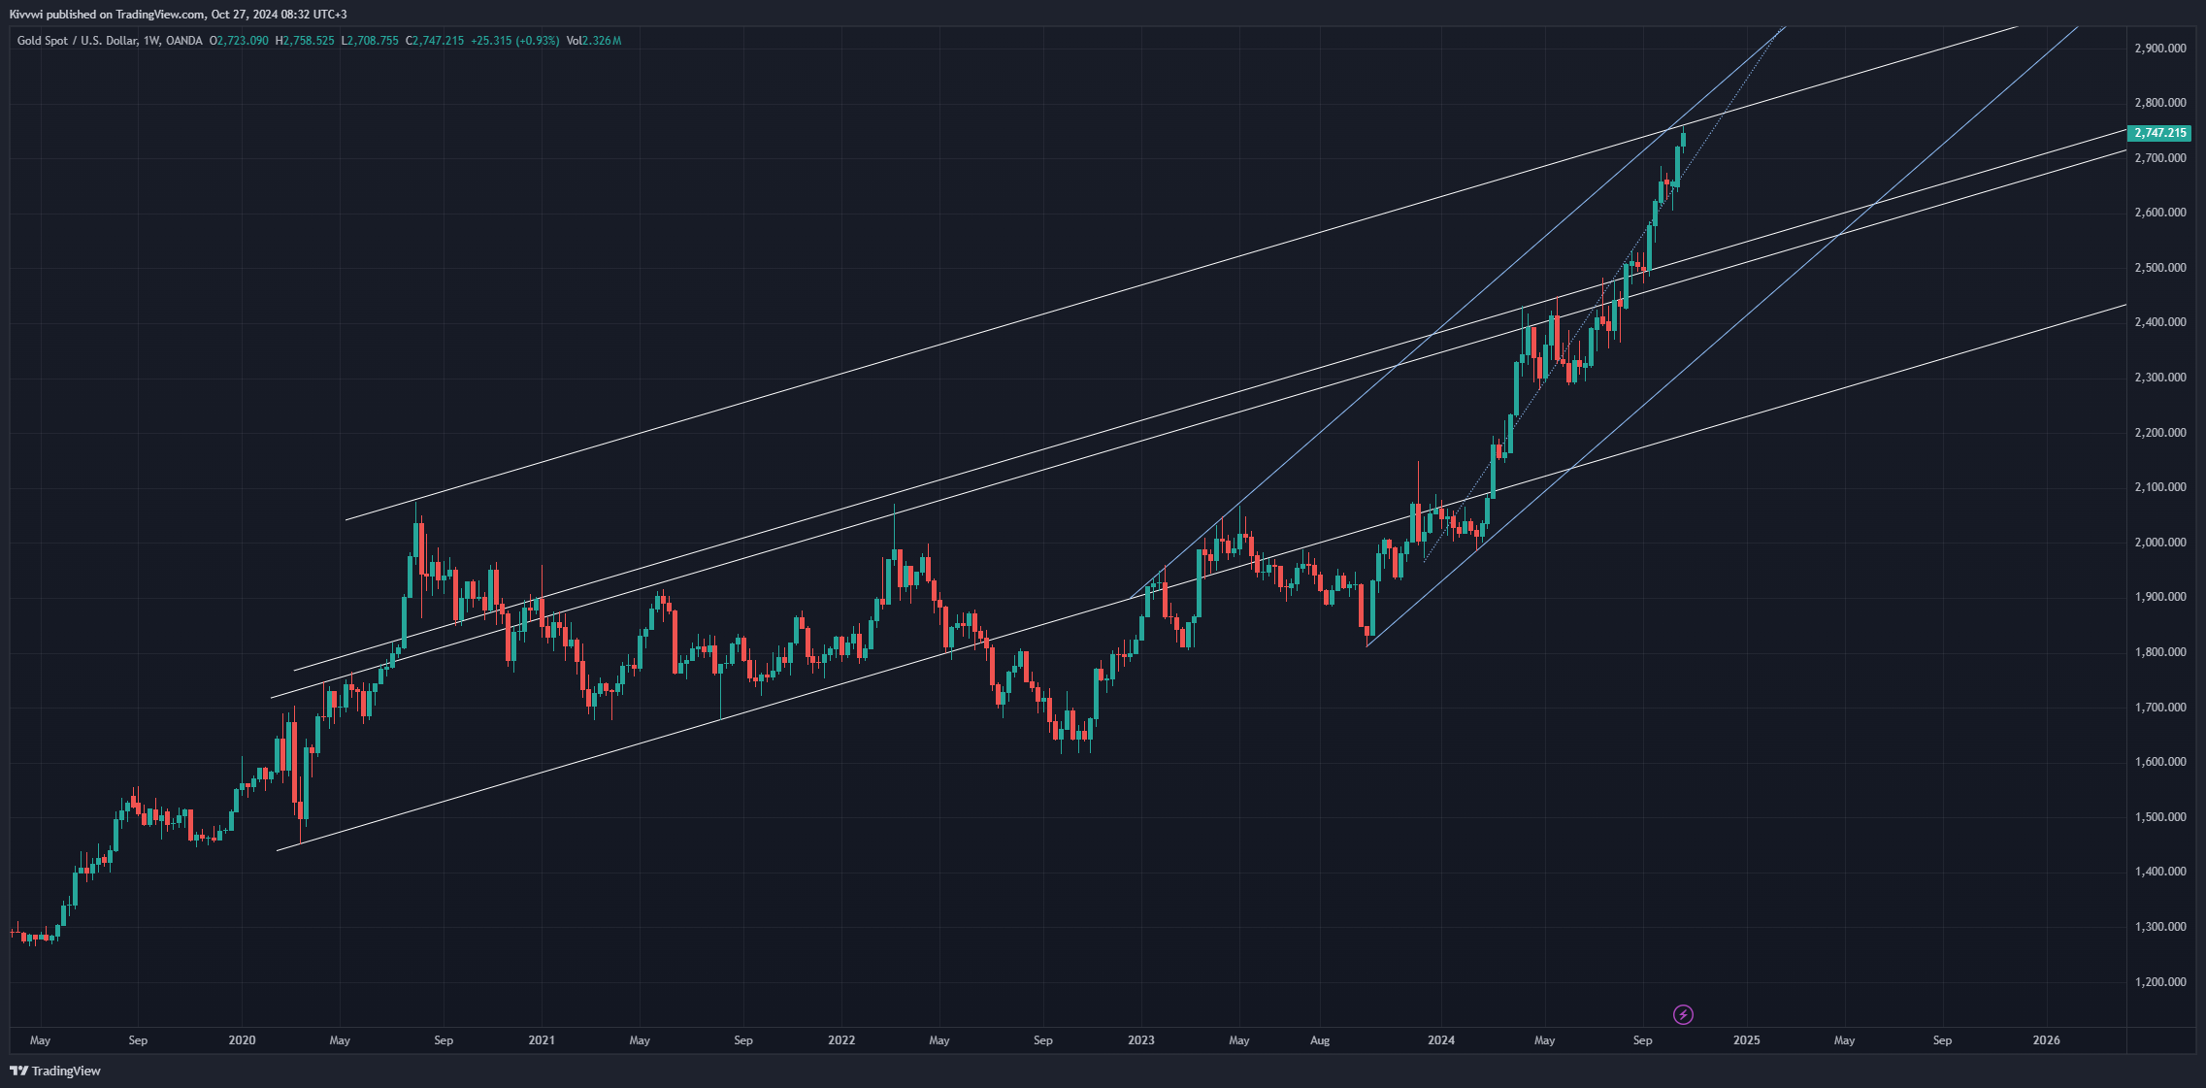
Task: Click the Aug label on the time axis
Action: [x=1320, y=1040]
